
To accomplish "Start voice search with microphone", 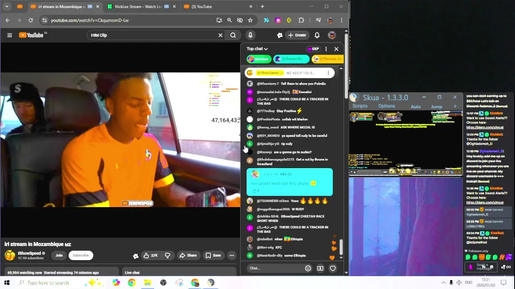I will click(250, 35).
